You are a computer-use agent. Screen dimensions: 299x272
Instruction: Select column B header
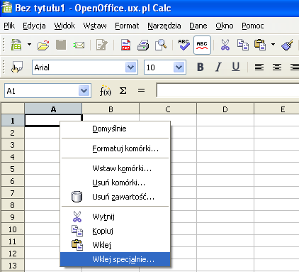point(111,109)
